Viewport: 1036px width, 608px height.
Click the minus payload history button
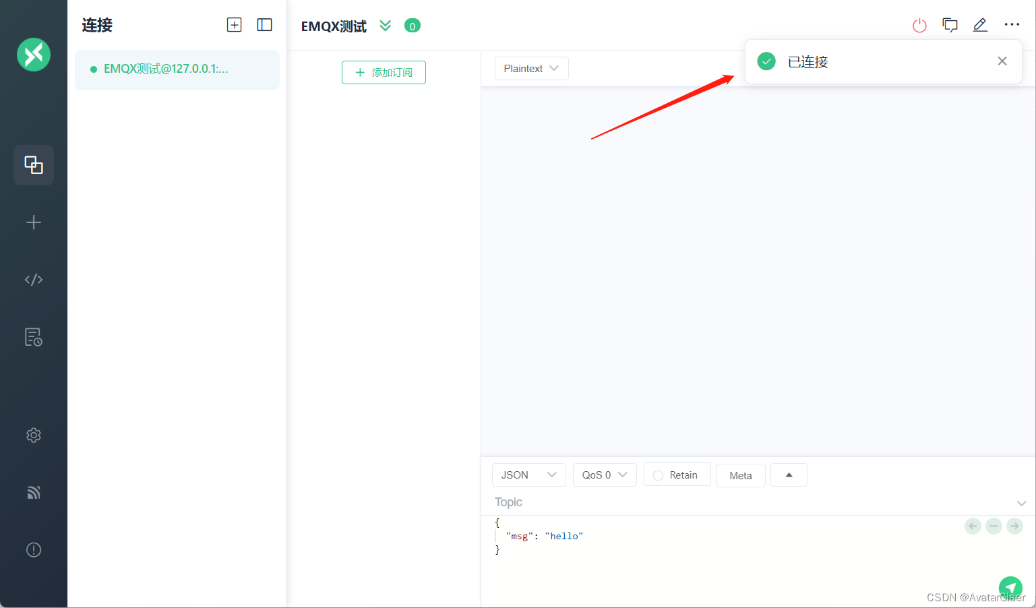(994, 526)
